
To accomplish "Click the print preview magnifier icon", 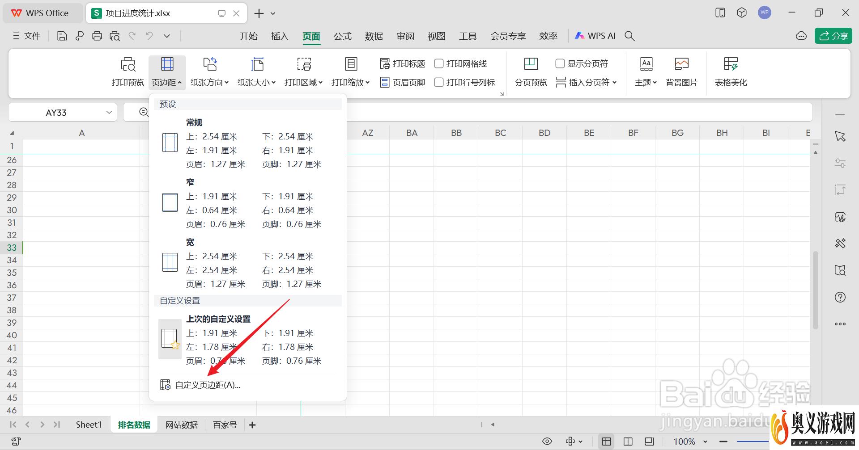I will point(115,36).
